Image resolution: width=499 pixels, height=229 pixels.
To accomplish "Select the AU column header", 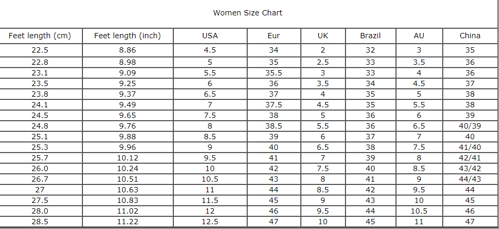I will tap(419, 36).
